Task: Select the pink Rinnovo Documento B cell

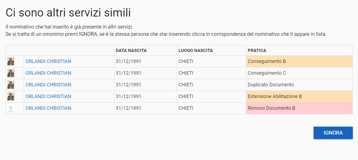Action: pos(299,108)
